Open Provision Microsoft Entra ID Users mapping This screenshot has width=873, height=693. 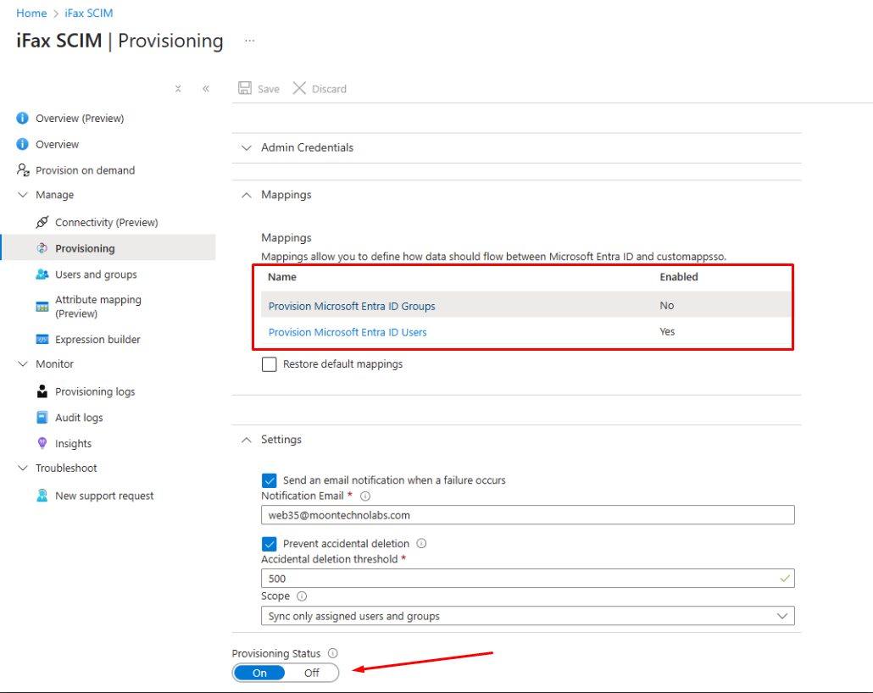click(x=348, y=332)
